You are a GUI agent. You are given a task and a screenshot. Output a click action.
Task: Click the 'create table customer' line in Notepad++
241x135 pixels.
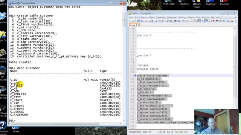[152, 75]
